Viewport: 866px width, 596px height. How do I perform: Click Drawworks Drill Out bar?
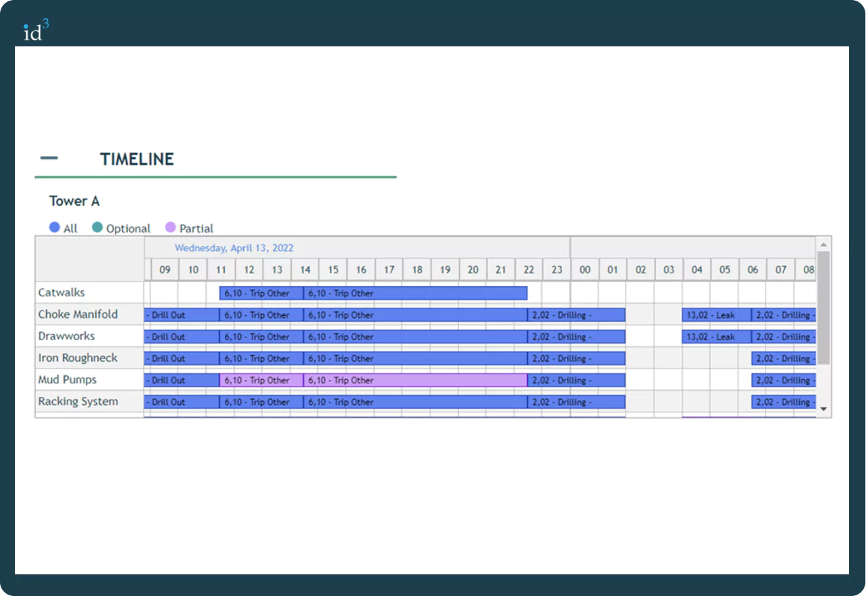click(x=182, y=336)
